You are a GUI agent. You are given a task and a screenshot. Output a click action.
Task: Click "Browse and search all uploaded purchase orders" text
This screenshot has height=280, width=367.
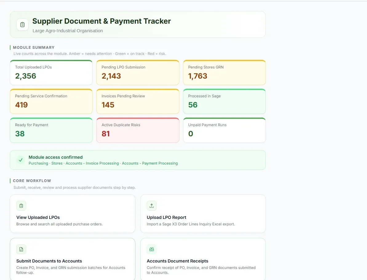(x=59, y=224)
